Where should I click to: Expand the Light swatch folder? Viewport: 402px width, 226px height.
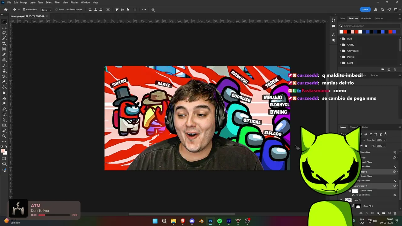pos(340,63)
